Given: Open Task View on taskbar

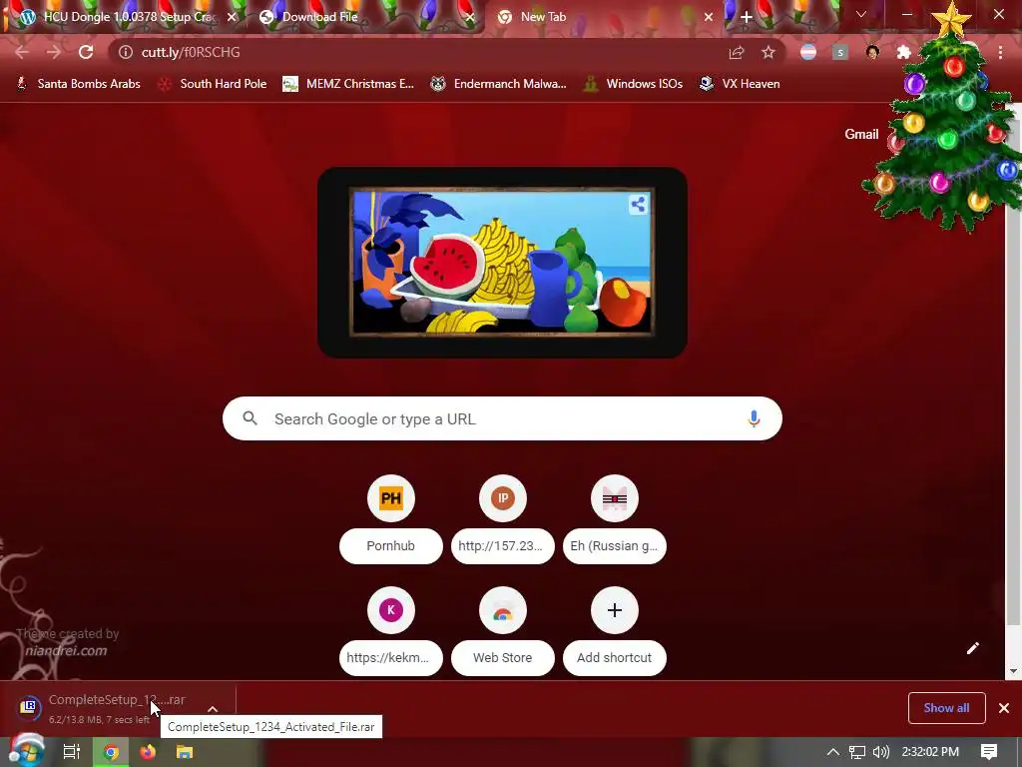Looking at the screenshot, I should pos(72,752).
